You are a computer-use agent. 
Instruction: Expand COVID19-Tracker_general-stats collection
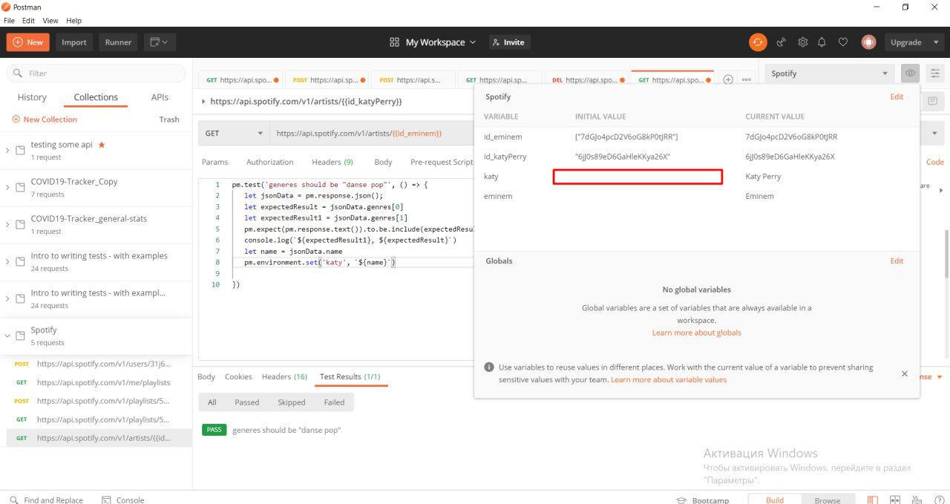[7, 224]
